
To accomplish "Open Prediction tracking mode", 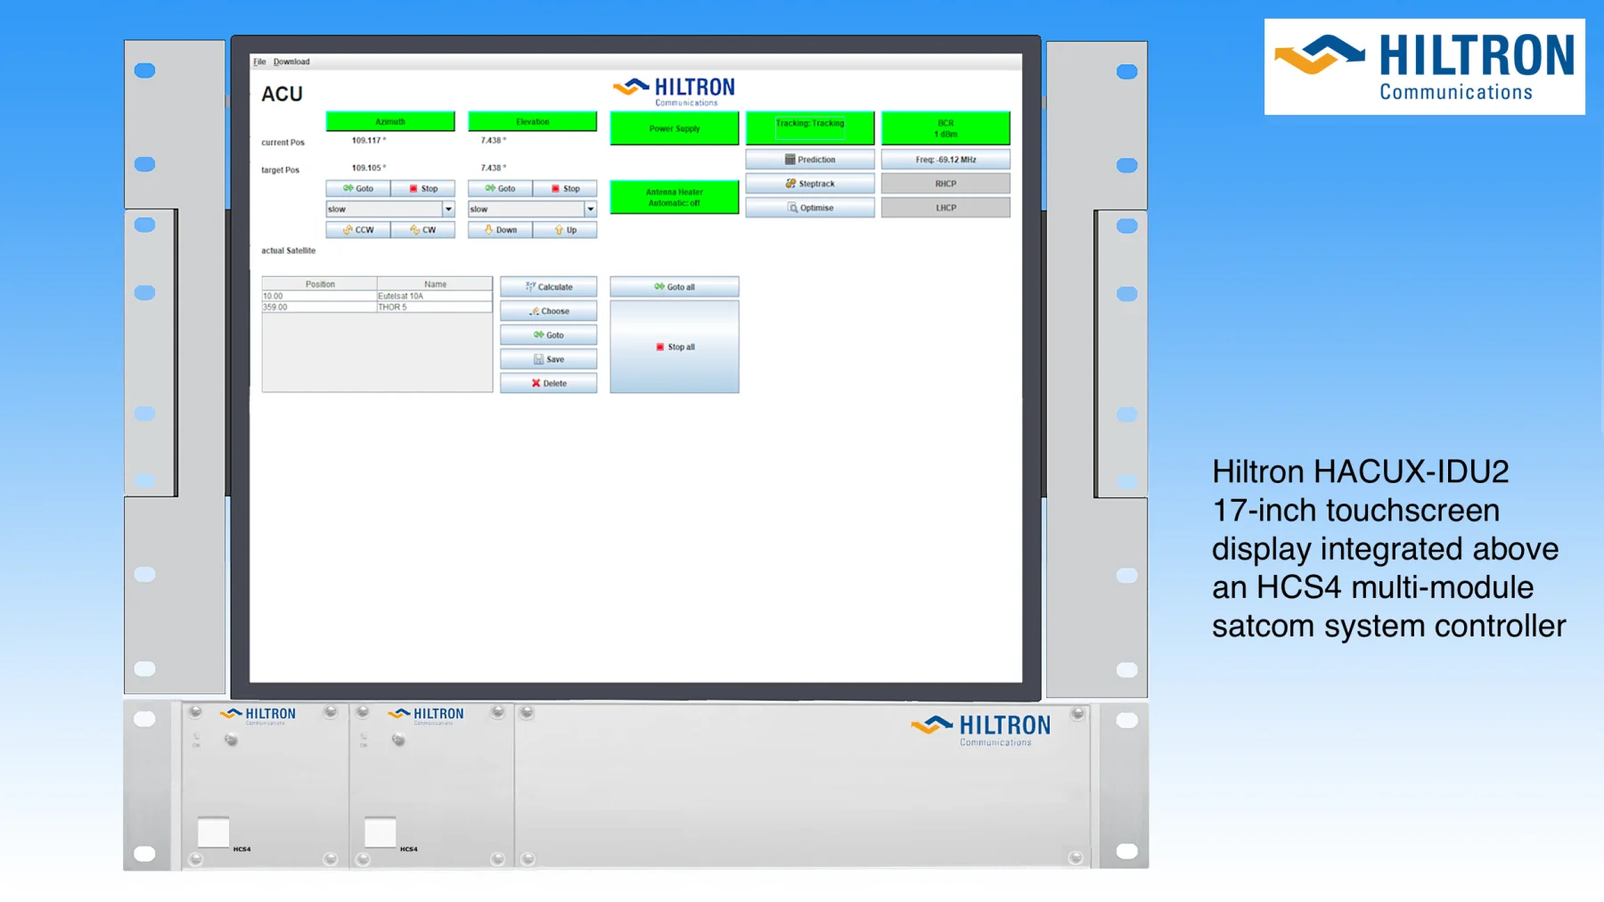I will (810, 160).
